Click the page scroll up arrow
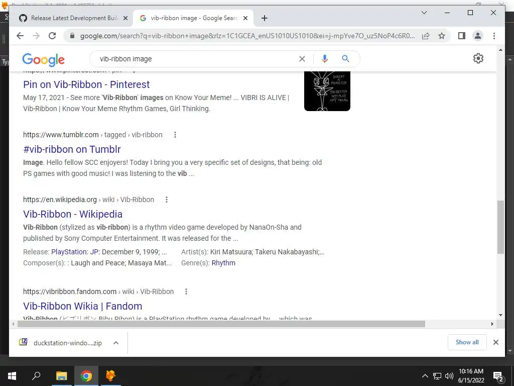514x386 pixels. [x=500, y=50]
